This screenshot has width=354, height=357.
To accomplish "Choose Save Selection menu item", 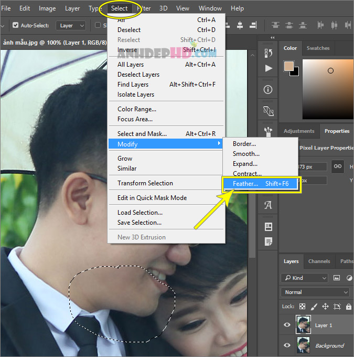I will [x=166, y=223].
